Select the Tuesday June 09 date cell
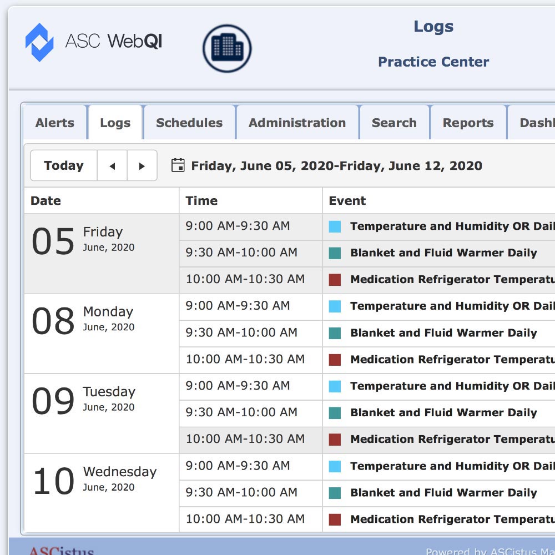Image resolution: width=555 pixels, height=555 pixels. [x=101, y=413]
